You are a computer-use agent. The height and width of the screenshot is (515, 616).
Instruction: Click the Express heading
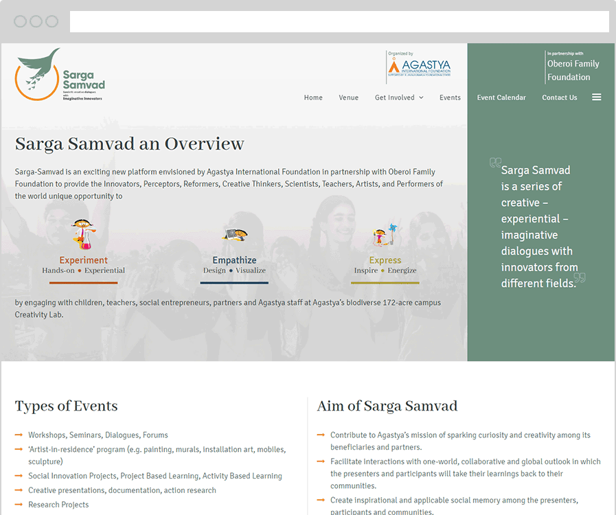(385, 260)
